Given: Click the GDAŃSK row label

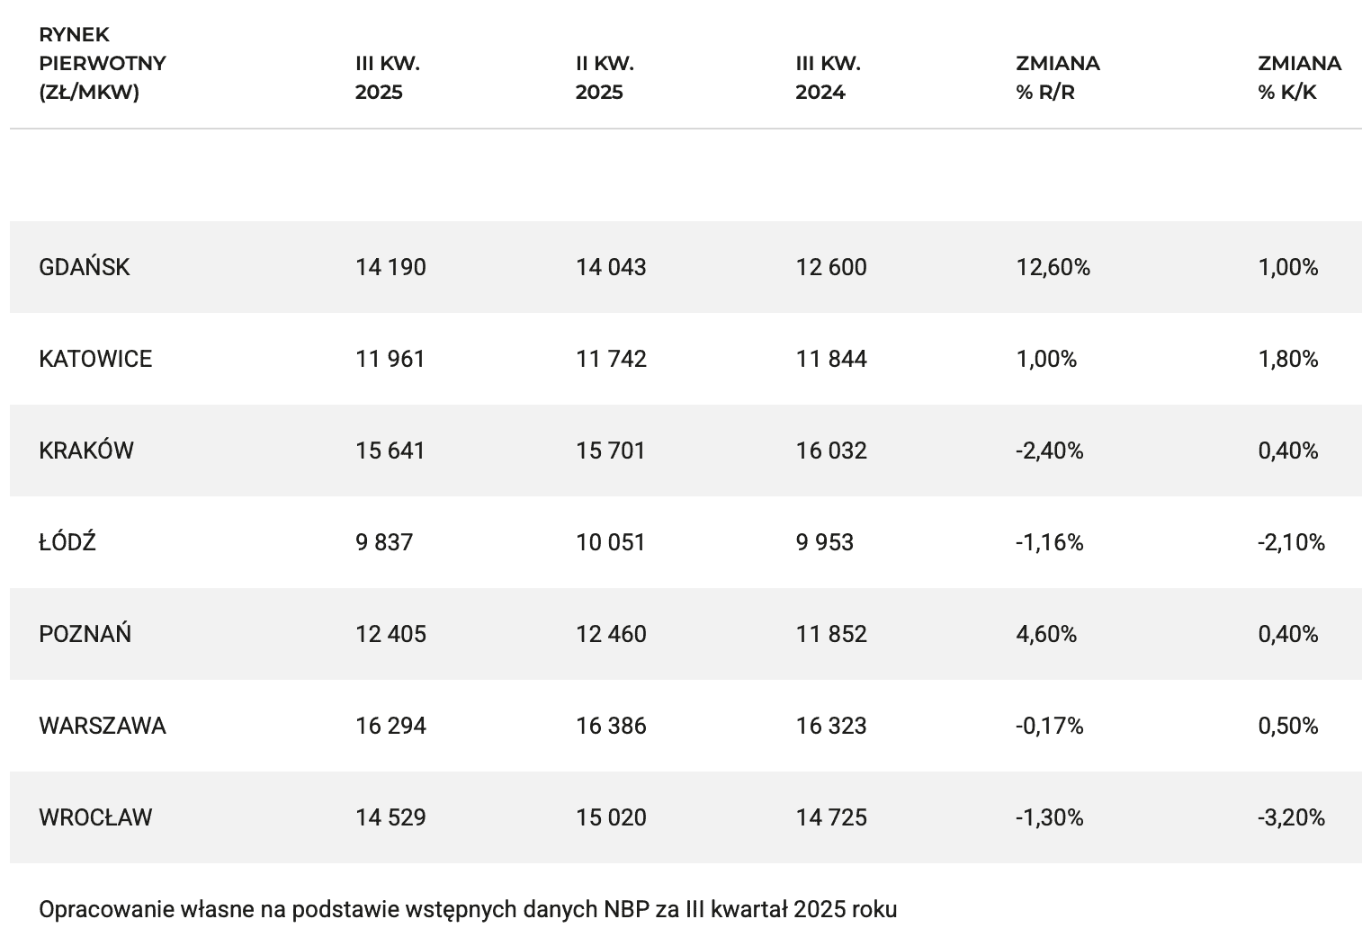Looking at the screenshot, I should coord(85,267).
